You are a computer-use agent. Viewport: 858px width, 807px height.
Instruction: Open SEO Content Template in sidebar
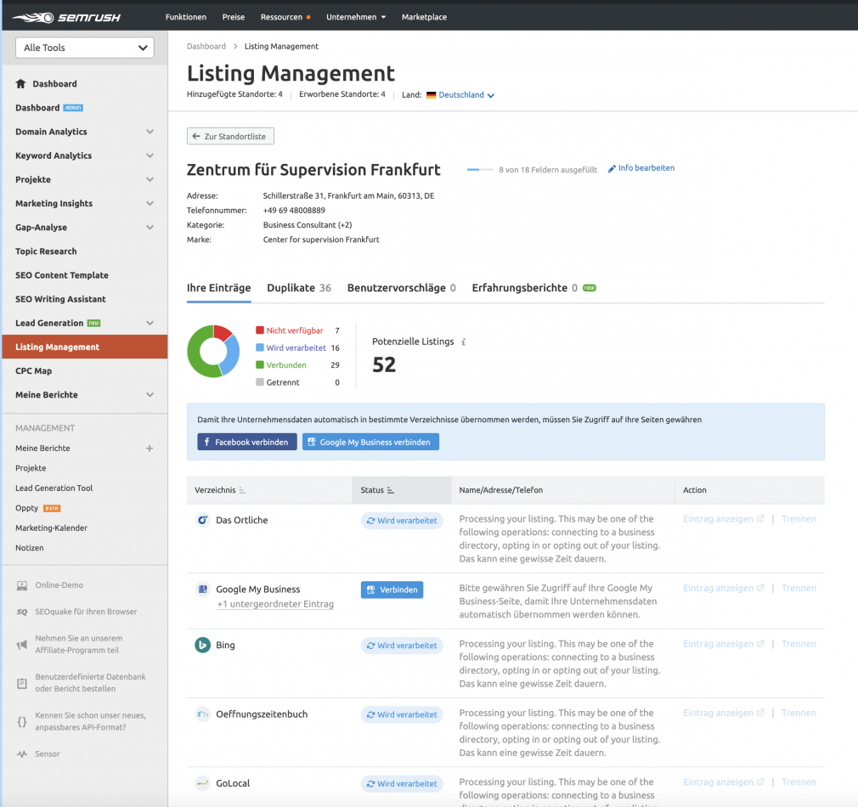[62, 275]
